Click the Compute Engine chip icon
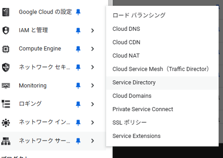 pyautogui.click(x=6, y=49)
